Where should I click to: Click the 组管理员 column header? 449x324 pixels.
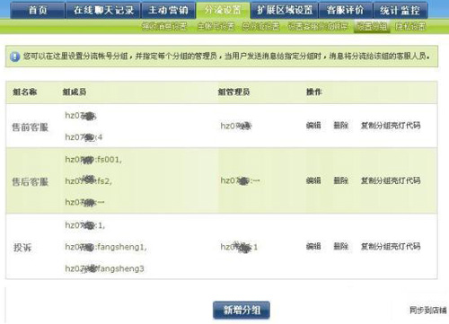233,92
